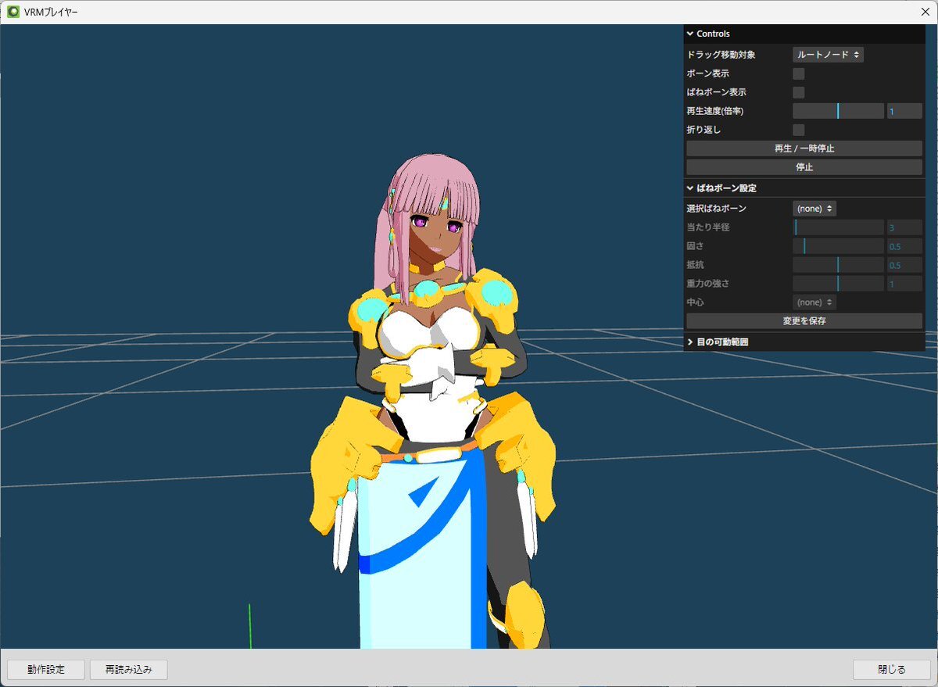
Task: Collapse the ばねボーン設定 section
Action: tap(804, 188)
